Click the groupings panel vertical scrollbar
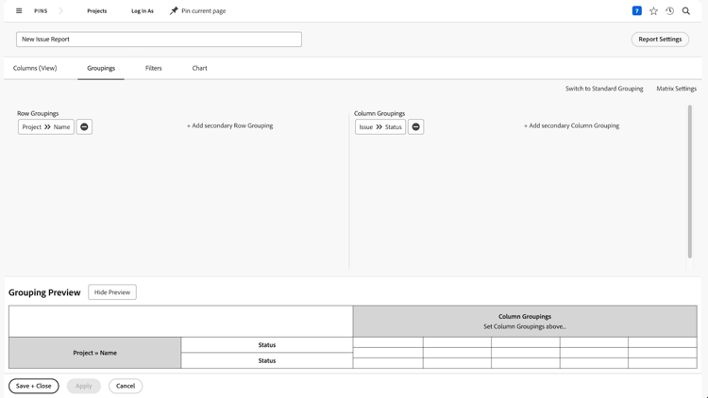The height and width of the screenshot is (398, 708). pyautogui.click(x=689, y=181)
